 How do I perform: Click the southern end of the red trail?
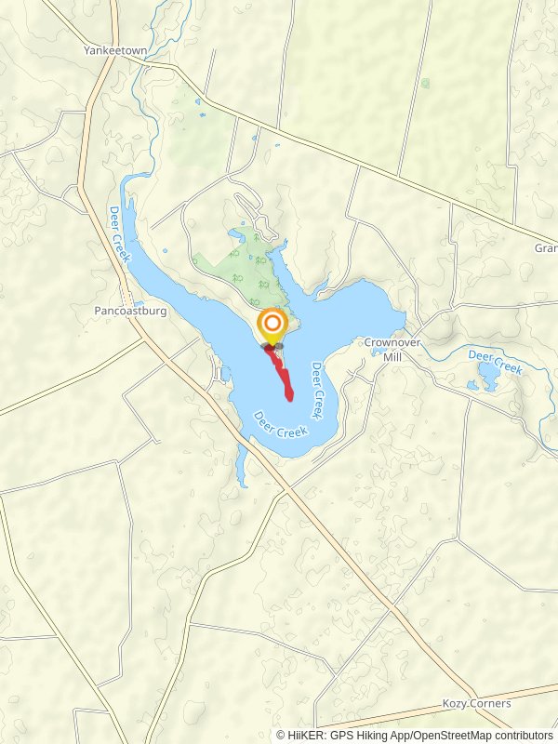click(289, 397)
